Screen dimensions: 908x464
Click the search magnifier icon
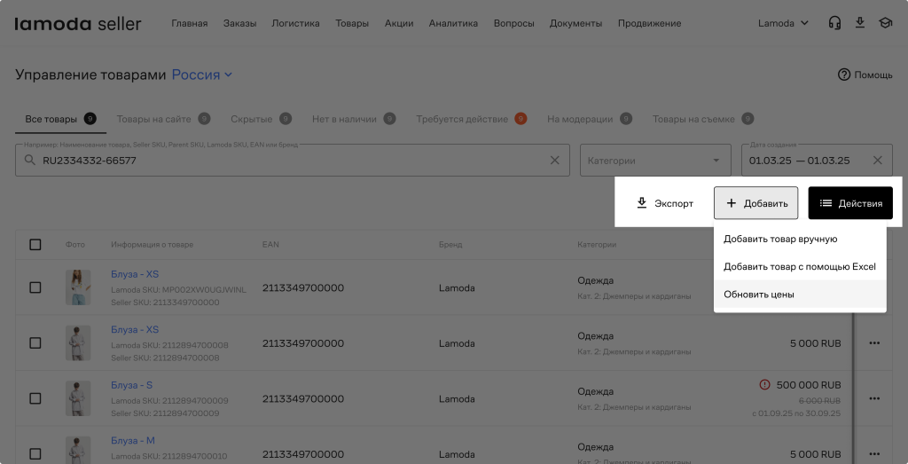pyautogui.click(x=29, y=160)
